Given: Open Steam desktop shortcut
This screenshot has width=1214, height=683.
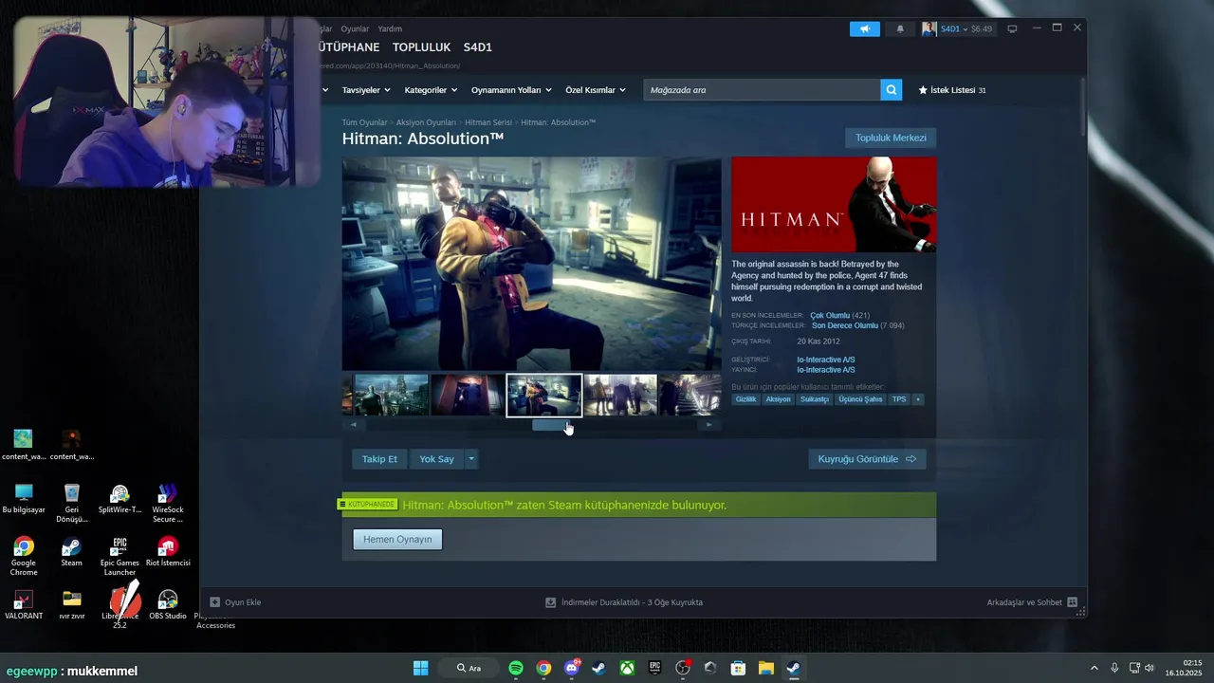Looking at the screenshot, I should [71, 552].
